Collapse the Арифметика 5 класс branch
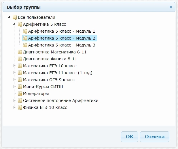178x149 pixels. coord(14,24)
